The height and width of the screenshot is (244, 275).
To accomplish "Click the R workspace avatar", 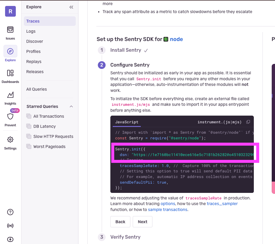I will pyautogui.click(x=10, y=11).
